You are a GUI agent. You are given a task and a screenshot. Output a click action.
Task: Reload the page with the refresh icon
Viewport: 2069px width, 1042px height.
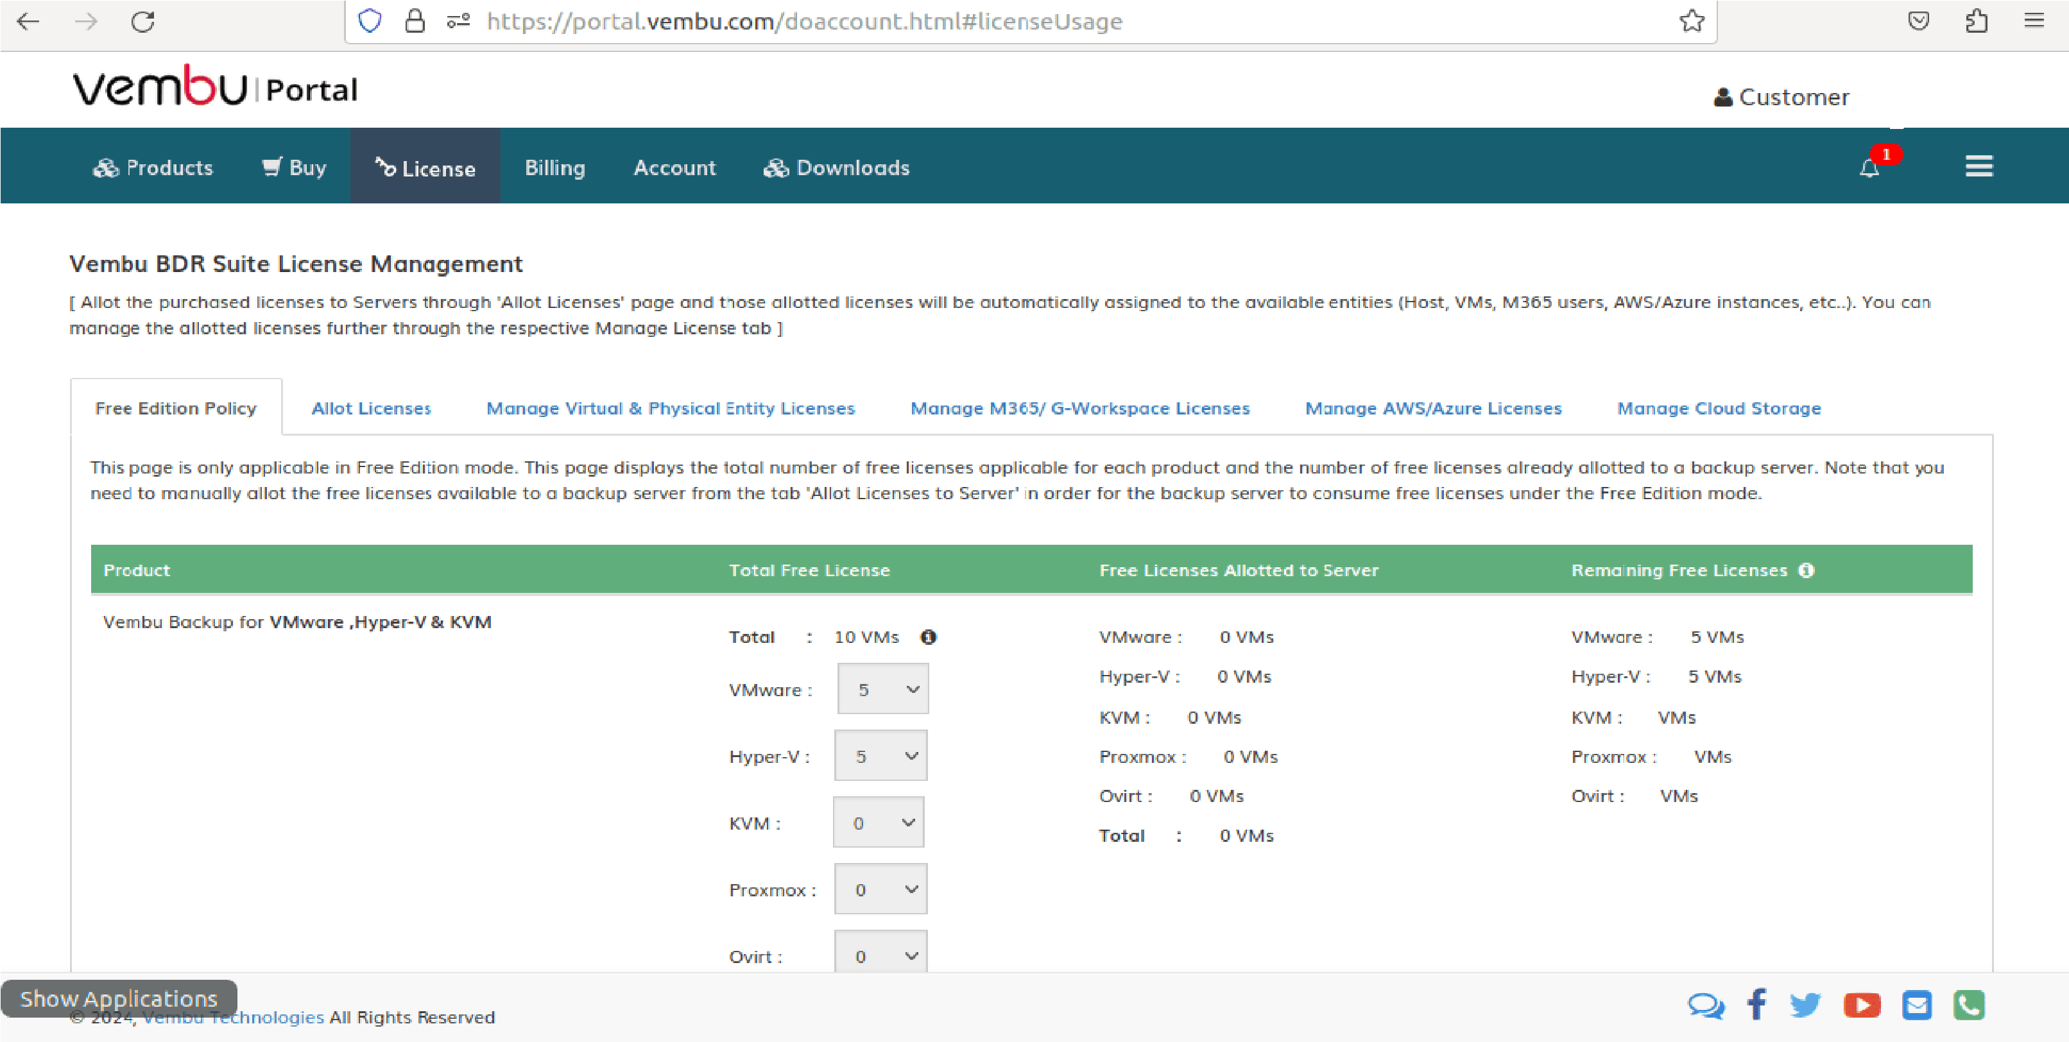pyautogui.click(x=143, y=21)
